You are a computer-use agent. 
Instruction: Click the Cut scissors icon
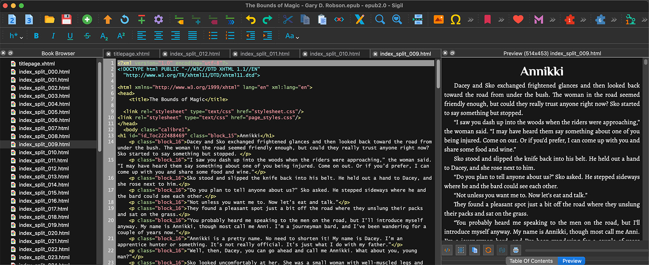(288, 19)
